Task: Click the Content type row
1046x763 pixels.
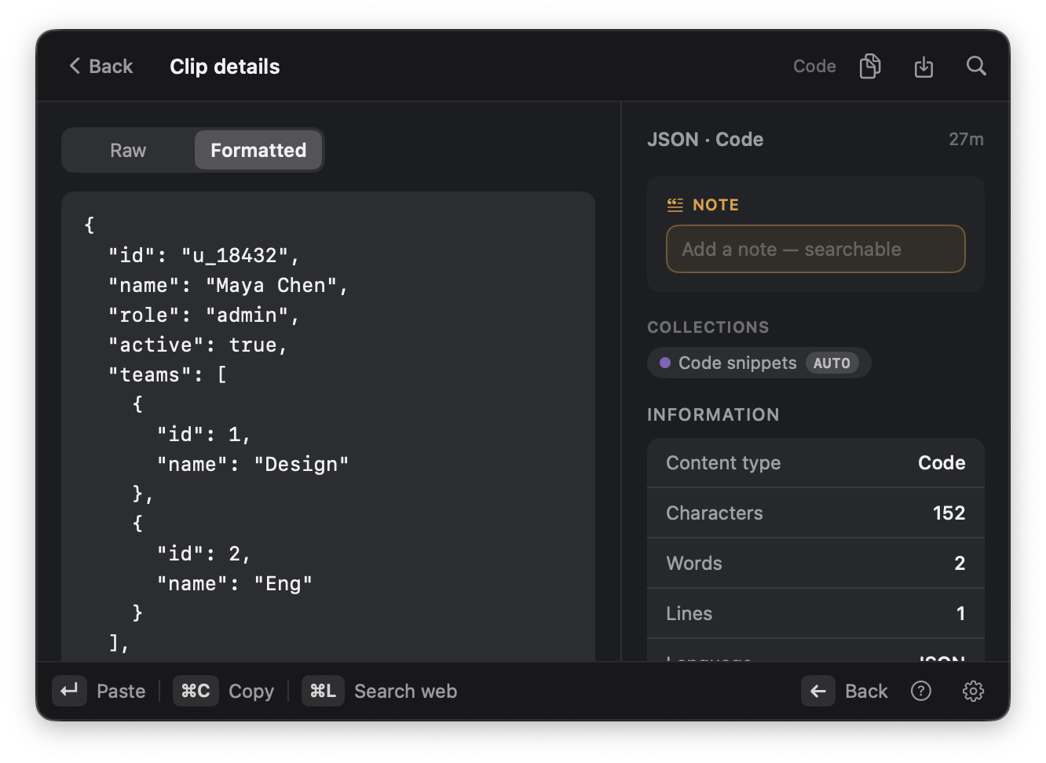Action: coord(815,463)
